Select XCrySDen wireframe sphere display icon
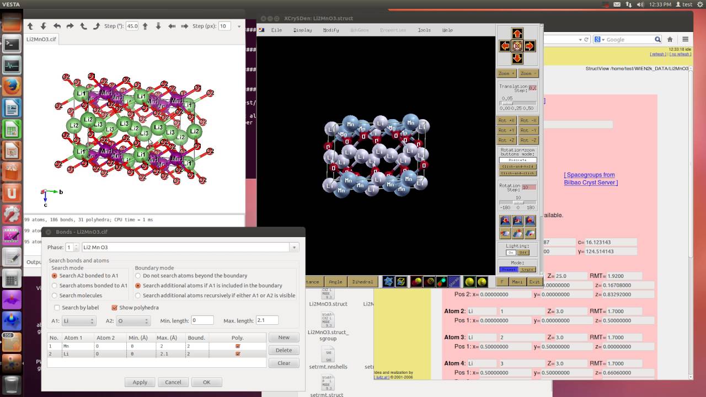Screen dimensions: 706x397 429,282
